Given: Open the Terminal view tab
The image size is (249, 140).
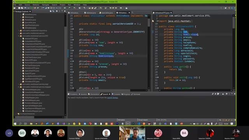Looking at the screenshot, I should pos(136,94).
